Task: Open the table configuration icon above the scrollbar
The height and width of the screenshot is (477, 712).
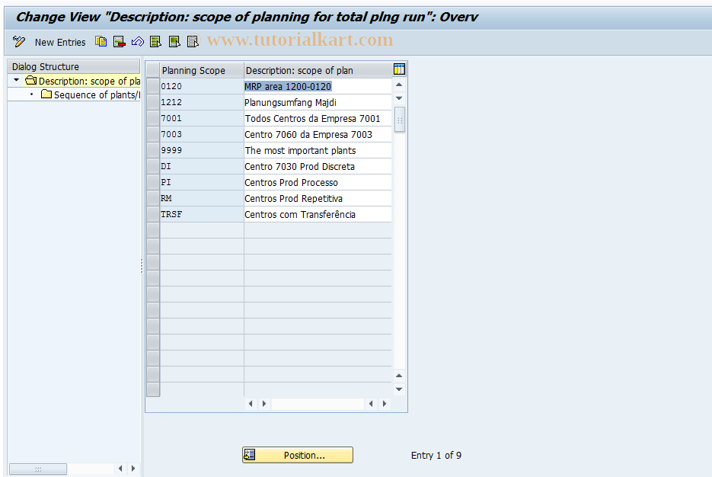Action: tap(398, 69)
